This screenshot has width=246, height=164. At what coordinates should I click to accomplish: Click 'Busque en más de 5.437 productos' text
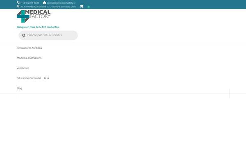38,27
